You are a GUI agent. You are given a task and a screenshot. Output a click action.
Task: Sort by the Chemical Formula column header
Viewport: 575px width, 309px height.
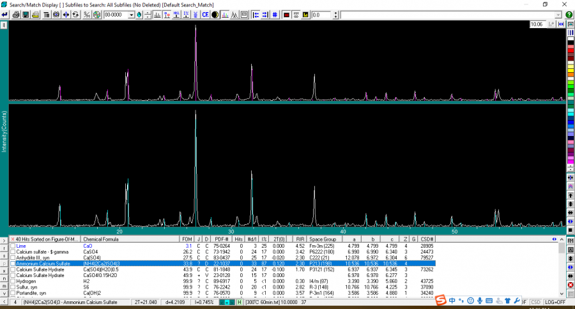coord(101,239)
